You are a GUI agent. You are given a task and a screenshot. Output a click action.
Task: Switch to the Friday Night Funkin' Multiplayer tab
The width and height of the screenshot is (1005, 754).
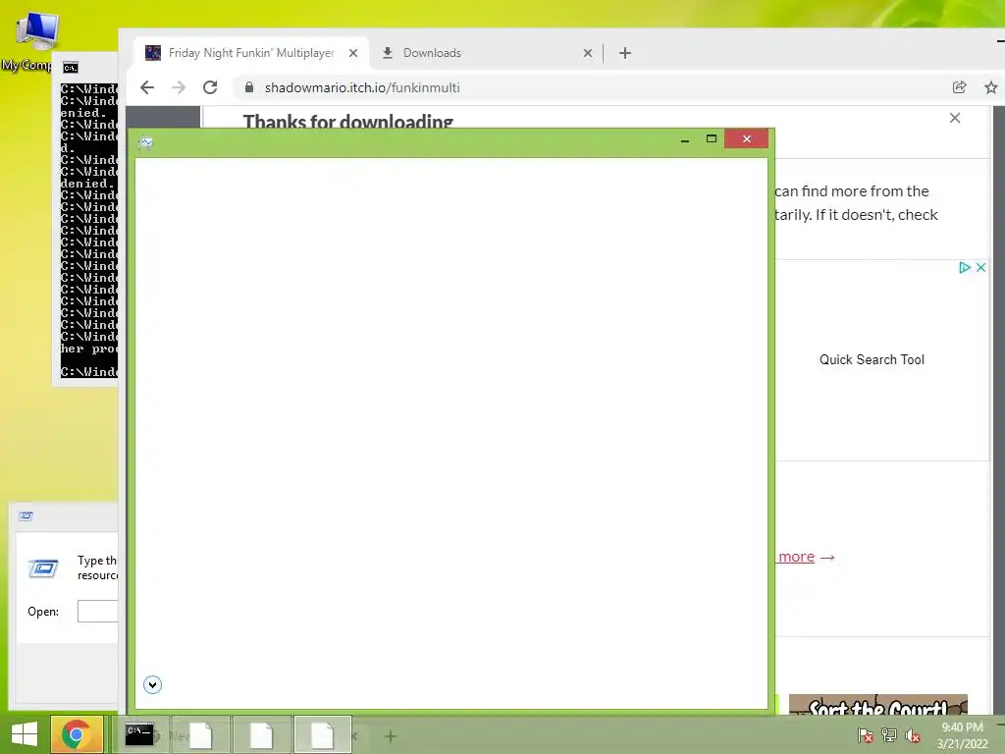click(x=250, y=53)
